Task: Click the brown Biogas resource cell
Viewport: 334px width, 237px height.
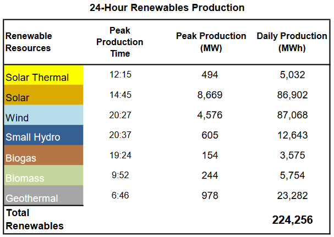Action: [43, 156]
